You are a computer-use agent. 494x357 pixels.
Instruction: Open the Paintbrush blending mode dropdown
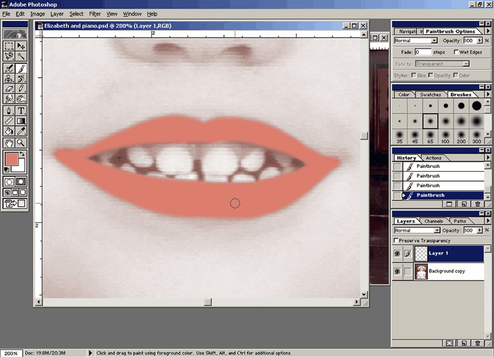(434, 41)
